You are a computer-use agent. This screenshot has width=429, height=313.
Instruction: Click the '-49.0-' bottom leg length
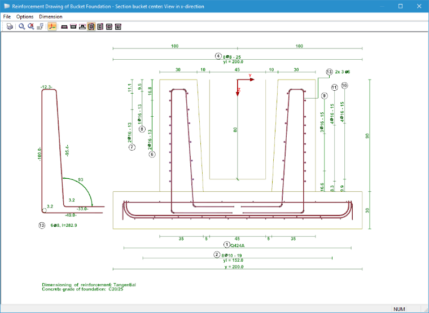(71, 215)
